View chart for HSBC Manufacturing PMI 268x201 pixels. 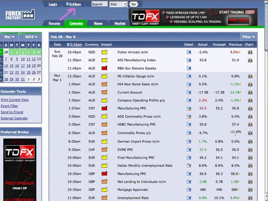pos(250,125)
